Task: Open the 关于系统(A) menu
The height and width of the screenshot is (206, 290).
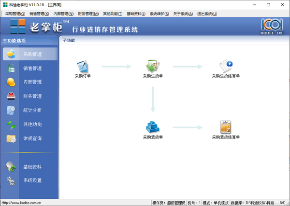Action: 183,14
